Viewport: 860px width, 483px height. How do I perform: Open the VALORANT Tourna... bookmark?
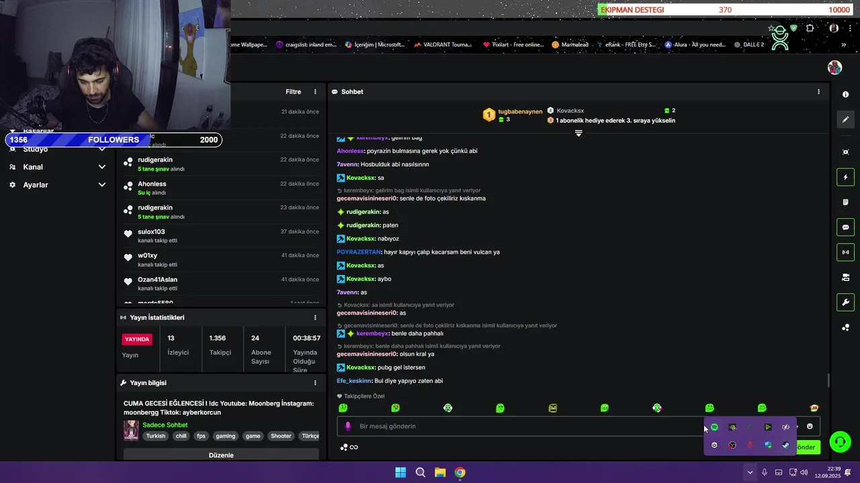pyautogui.click(x=443, y=45)
